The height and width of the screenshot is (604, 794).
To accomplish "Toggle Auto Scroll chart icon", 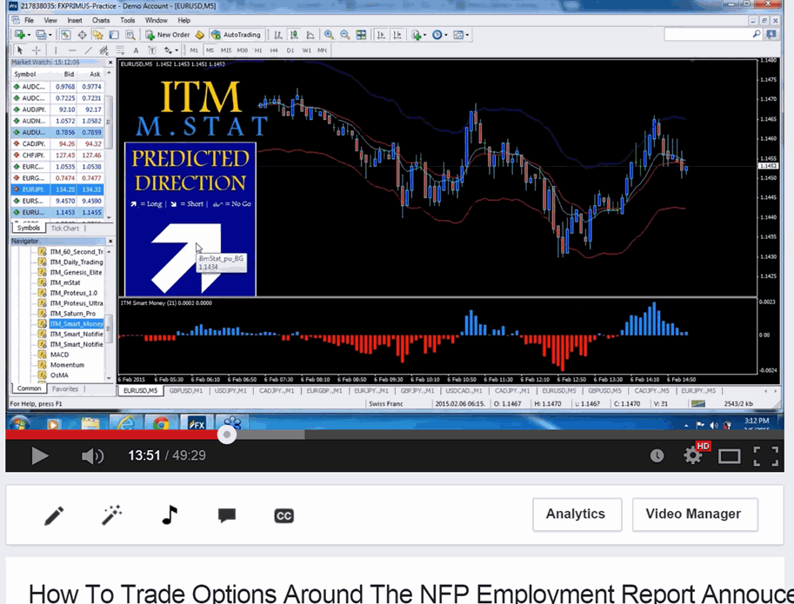I will (381, 35).
